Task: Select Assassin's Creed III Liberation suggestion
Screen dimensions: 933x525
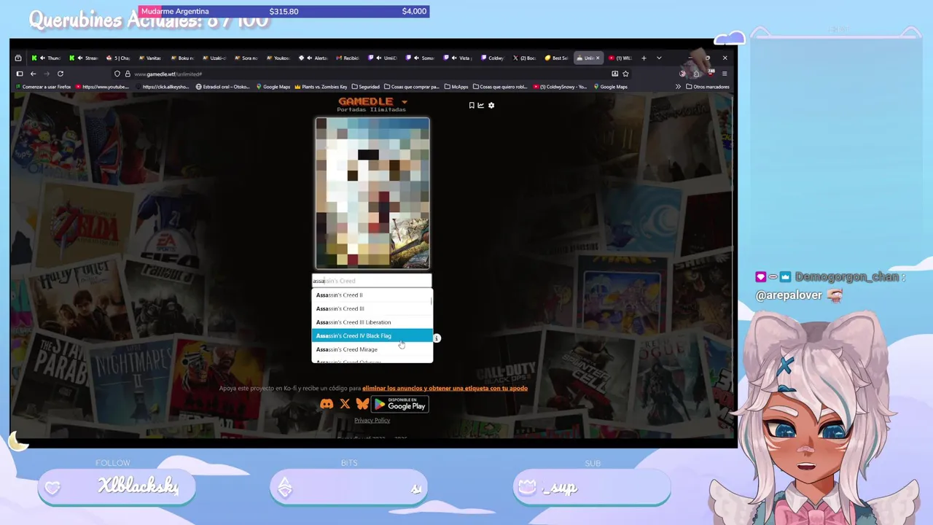Action: (x=372, y=322)
